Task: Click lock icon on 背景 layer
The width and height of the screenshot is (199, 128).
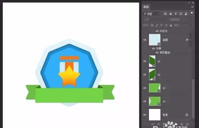Action: [187, 115]
